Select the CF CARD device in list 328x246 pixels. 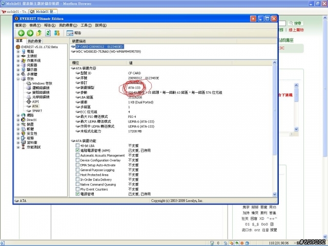point(99,47)
